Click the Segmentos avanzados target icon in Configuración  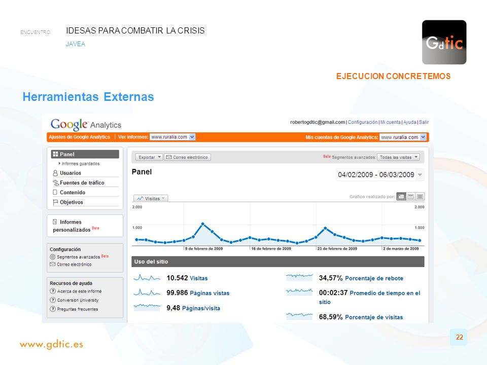52,257
